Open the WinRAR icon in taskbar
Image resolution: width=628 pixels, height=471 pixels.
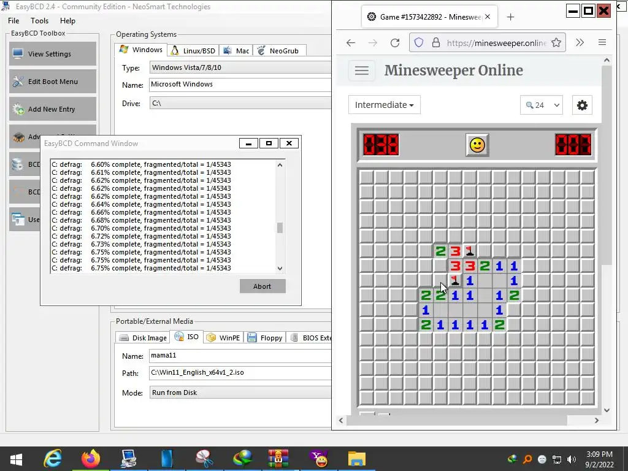[278, 459]
